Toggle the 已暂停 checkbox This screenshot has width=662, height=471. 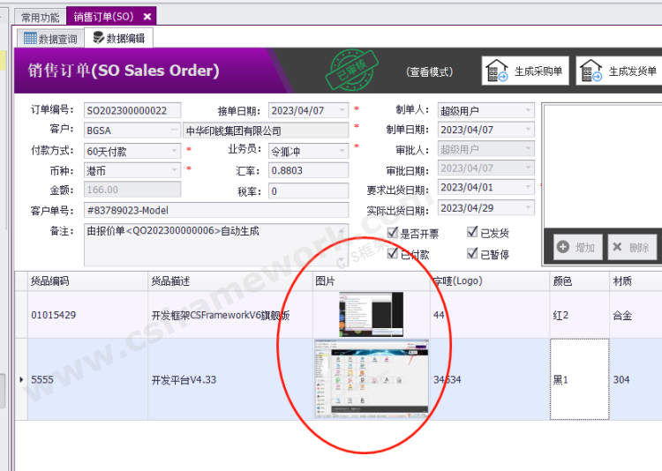point(472,253)
